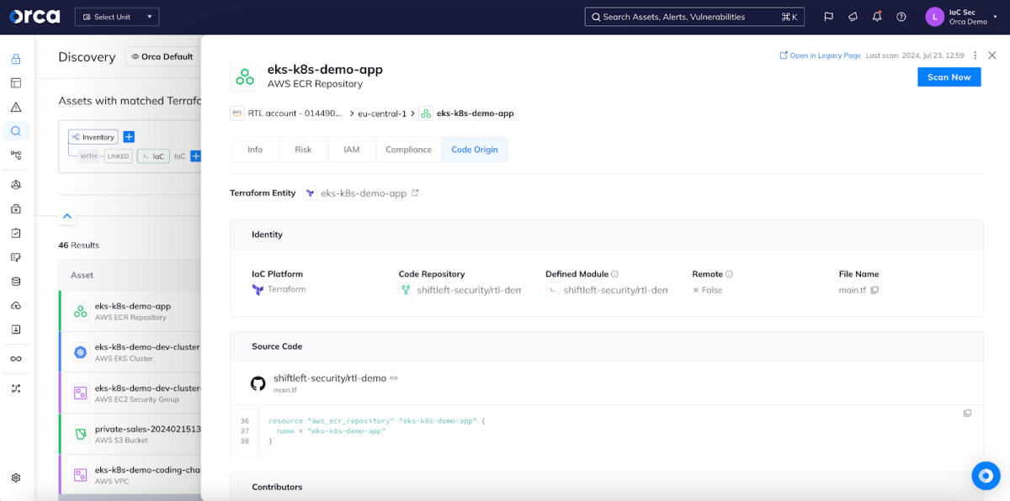Click the Orca logo

pyautogui.click(x=35, y=16)
